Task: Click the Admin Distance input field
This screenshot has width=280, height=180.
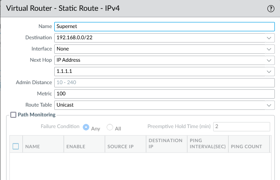Action: click(165, 83)
